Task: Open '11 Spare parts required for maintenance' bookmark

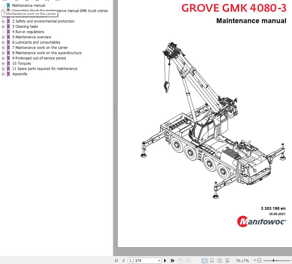Action: click(x=45, y=68)
